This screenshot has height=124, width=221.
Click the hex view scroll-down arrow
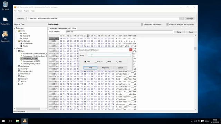(x=195, y=109)
